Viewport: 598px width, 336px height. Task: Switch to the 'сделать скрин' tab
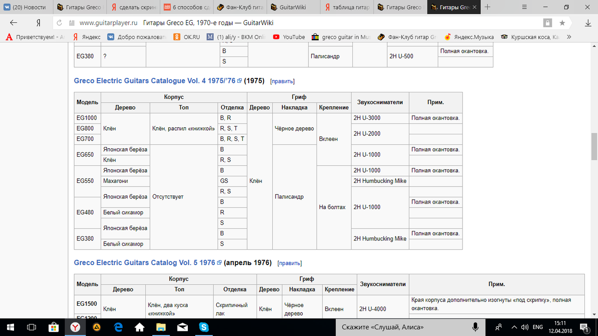(134, 7)
